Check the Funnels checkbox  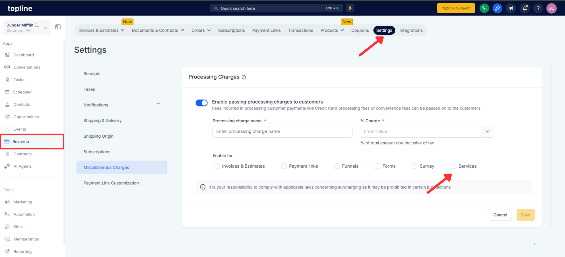[x=337, y=166]
